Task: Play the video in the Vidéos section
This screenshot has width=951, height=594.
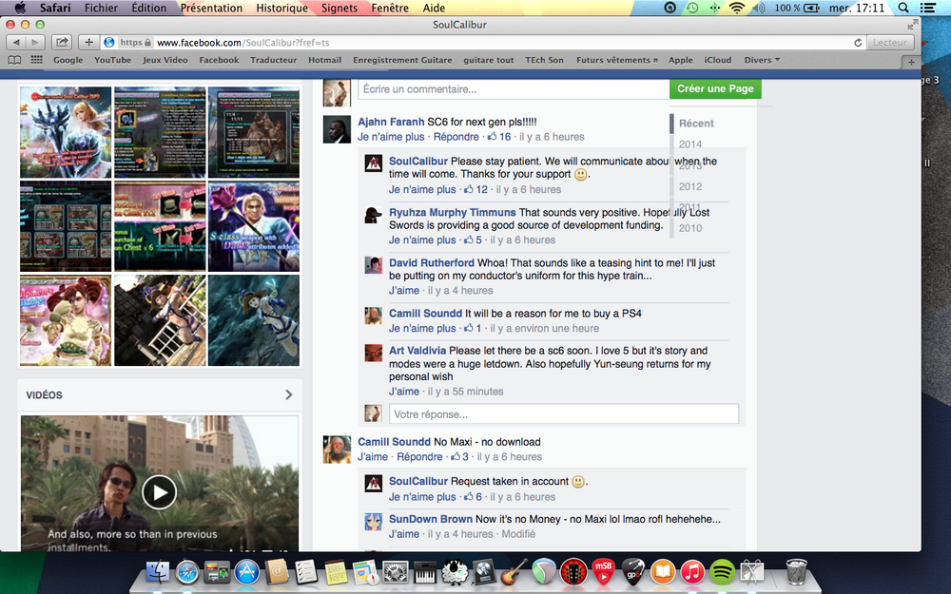Action: click(159, 491)
